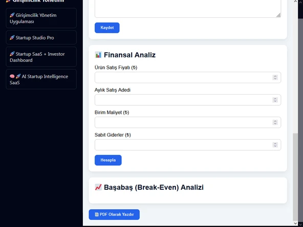The image size is (303, 227).
Task: Focus the Birim Maliyet input field
Action: tap(188, 122)
